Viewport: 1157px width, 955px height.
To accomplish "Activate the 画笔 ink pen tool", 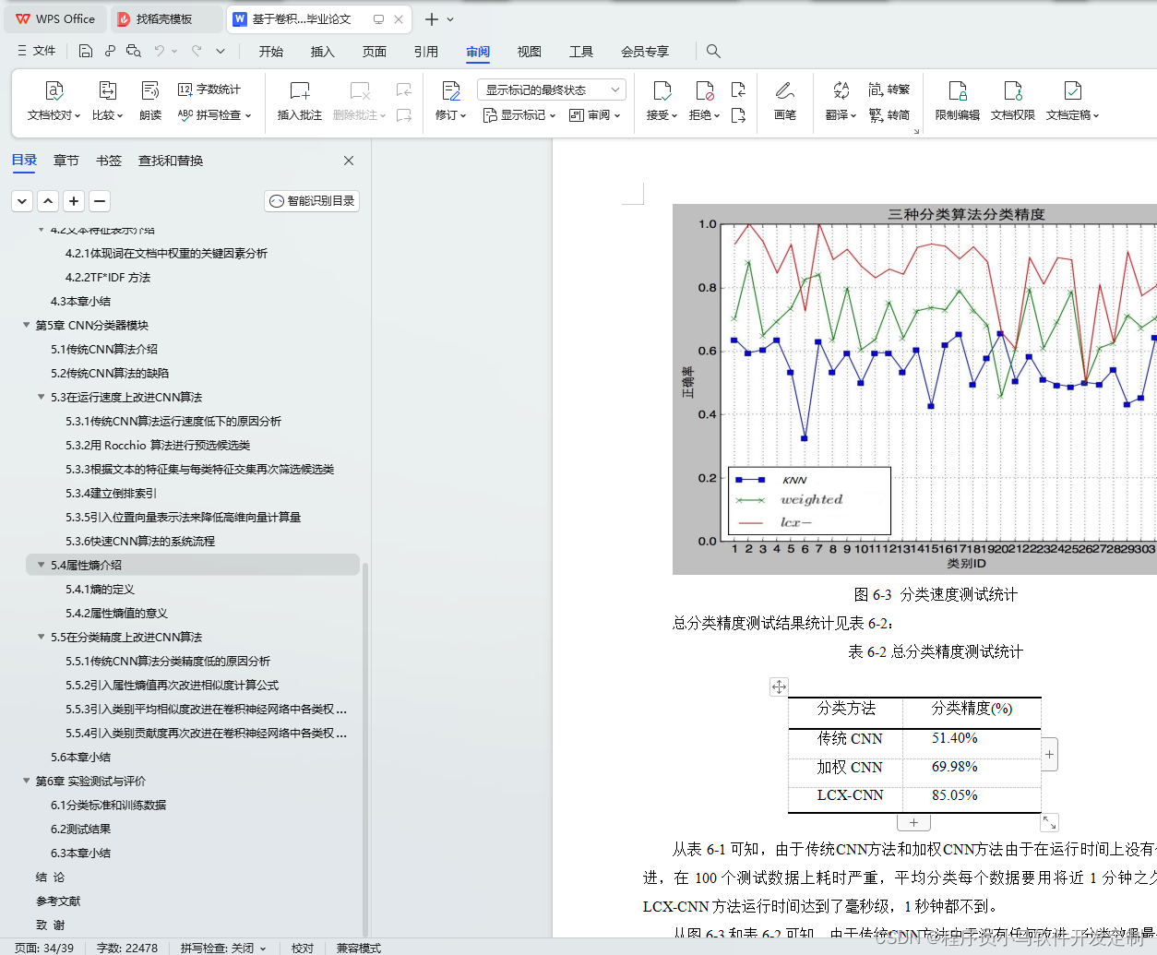I will pyautogui.click(x=785, y=101).
